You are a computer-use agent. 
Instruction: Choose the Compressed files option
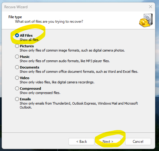(17, 88)
